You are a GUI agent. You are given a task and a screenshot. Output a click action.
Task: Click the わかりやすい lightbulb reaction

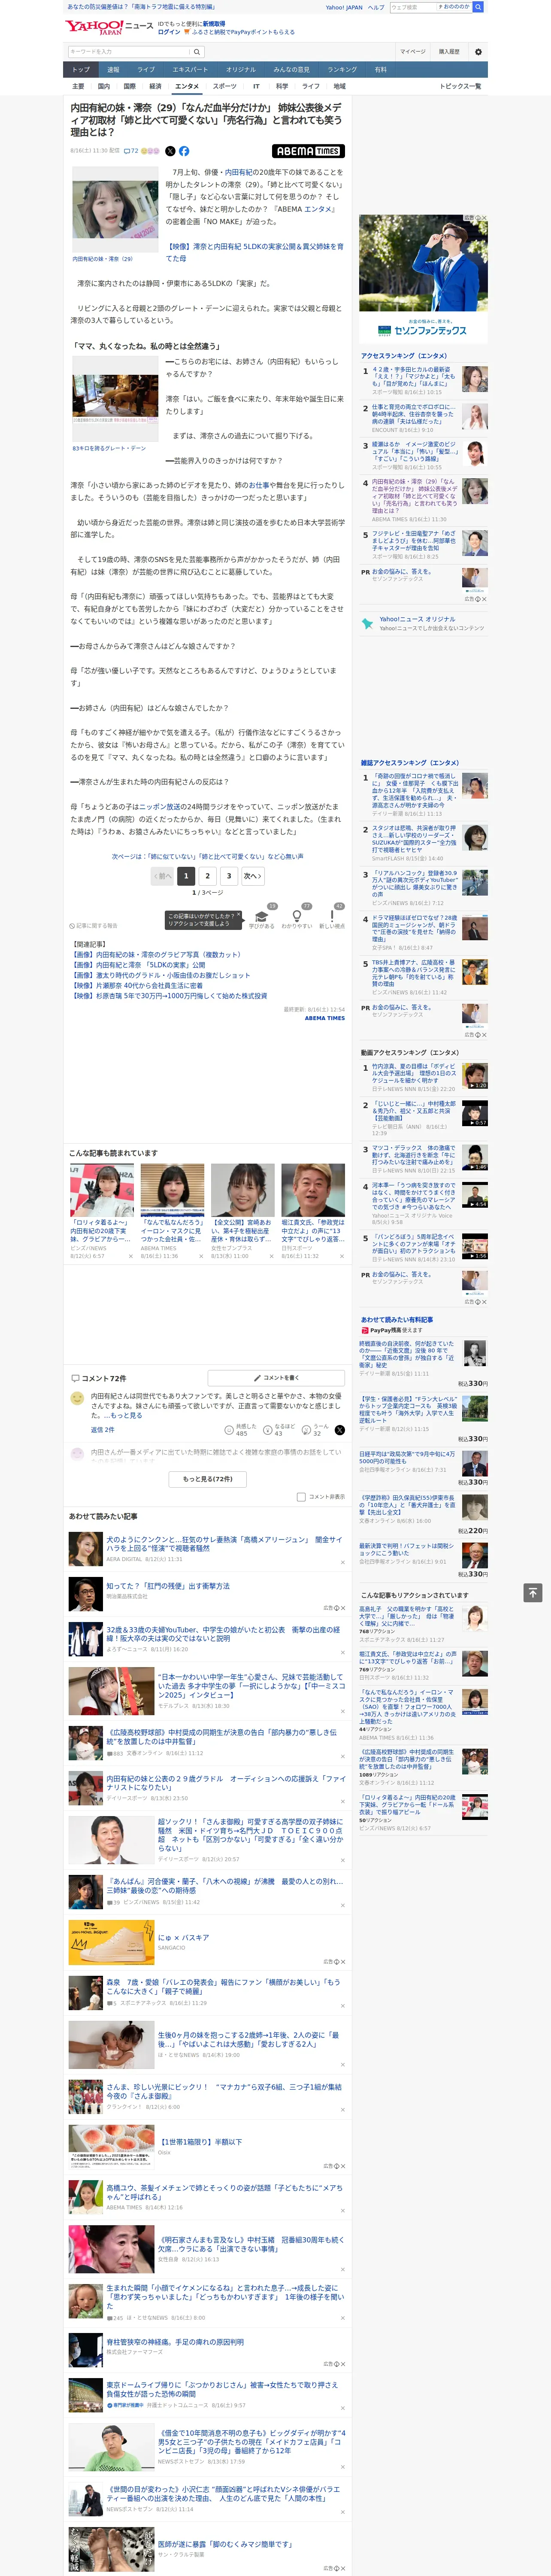[x=296, y=916]
